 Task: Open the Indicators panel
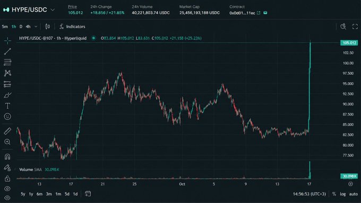tap(72, 27)
